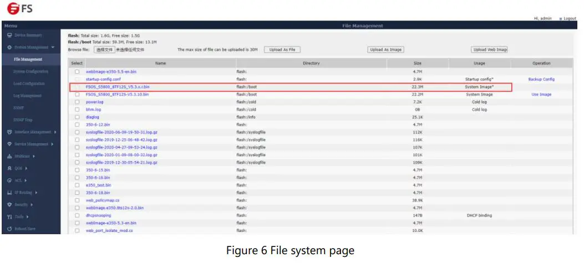Expand the Interface Management arrow
Viewport: 584px width, 263px height.
(55, 132)
